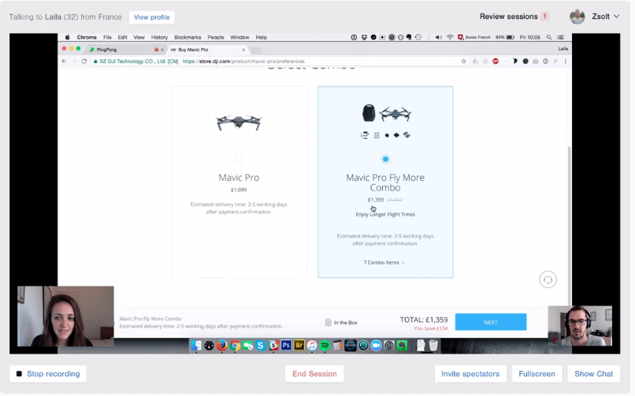Image resolution: width=635 pixels, height=396 pixels.
Task: Open Swiss French input source menu
Action: 473,37
